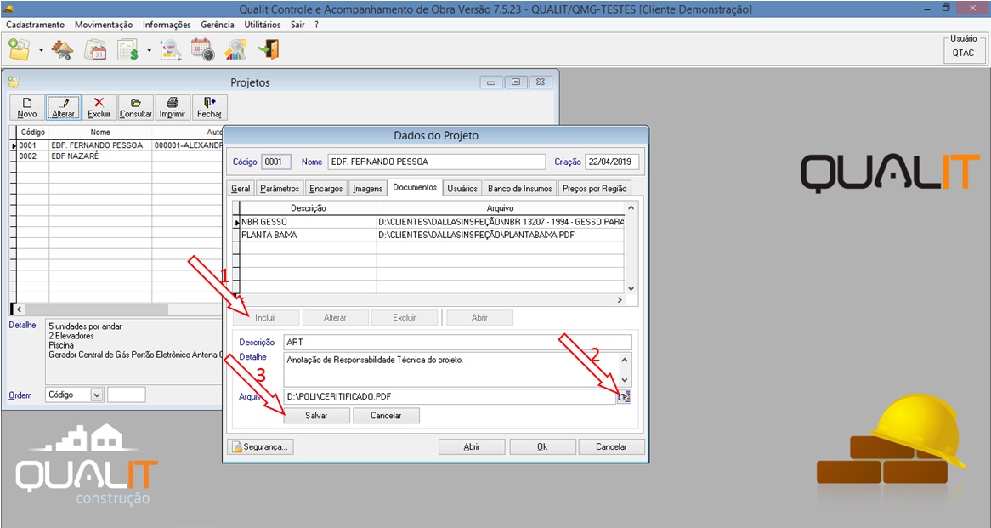Click the documents list scroll-right arrow

(x=620, y=300)
